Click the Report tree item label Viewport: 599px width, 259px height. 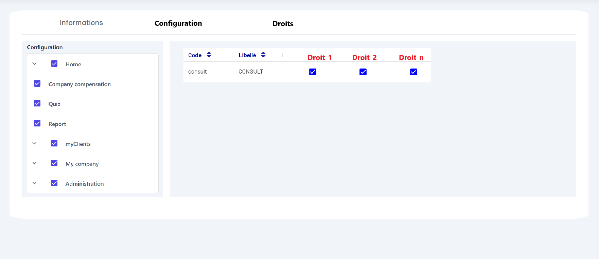(x=57, y=124)
